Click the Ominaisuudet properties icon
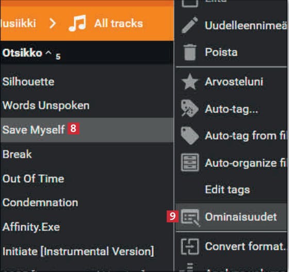The height and width of the screenshot is (272, 289). click(190, 218)
